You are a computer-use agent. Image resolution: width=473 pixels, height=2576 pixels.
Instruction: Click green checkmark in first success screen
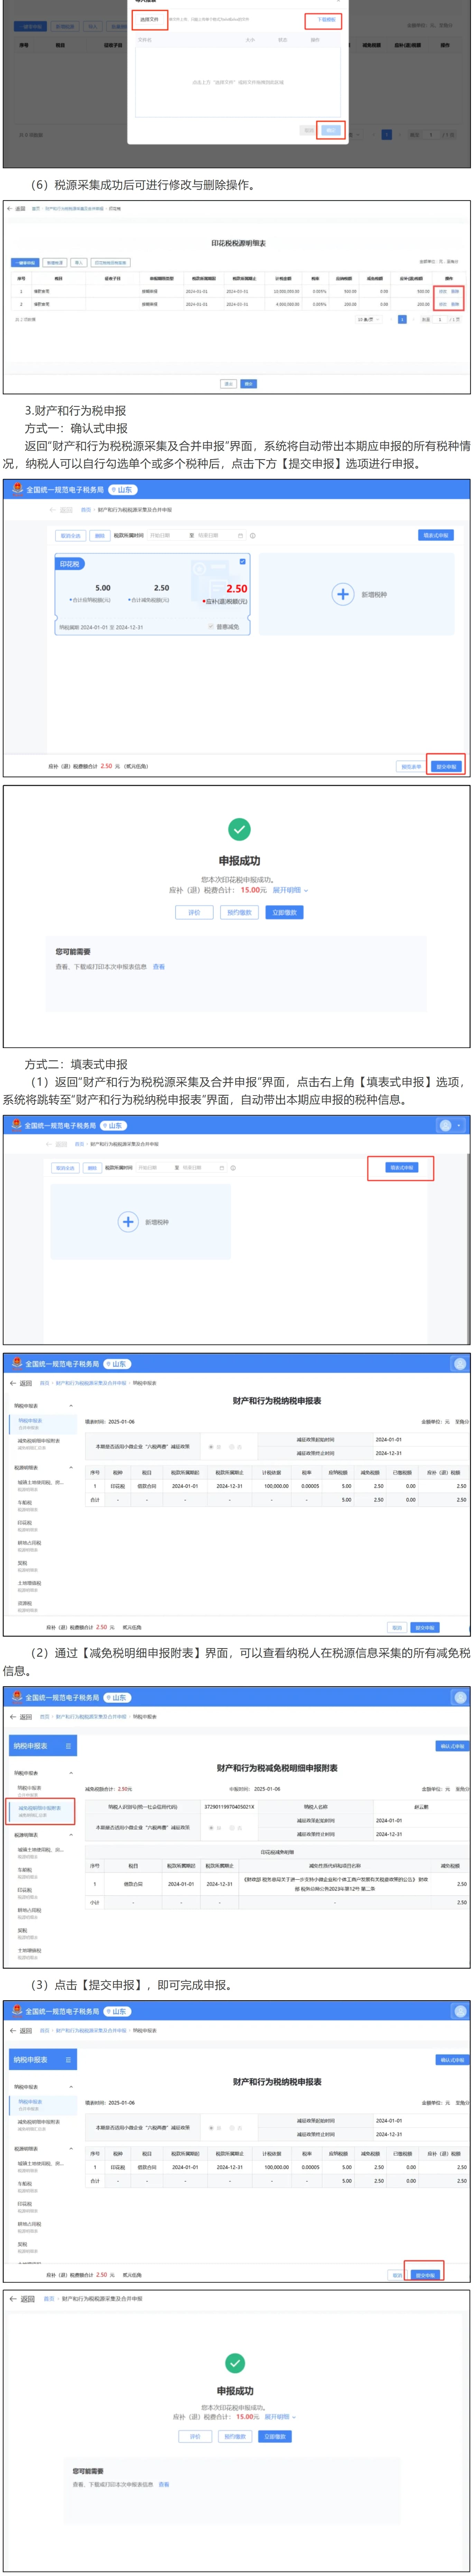pyautogui.click(x=240, y=829)
